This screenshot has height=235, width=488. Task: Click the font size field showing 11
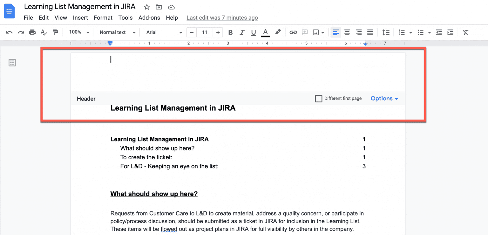click(x=205, y=32)
